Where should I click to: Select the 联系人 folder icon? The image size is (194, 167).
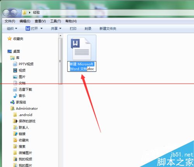[x=15, y=127]
